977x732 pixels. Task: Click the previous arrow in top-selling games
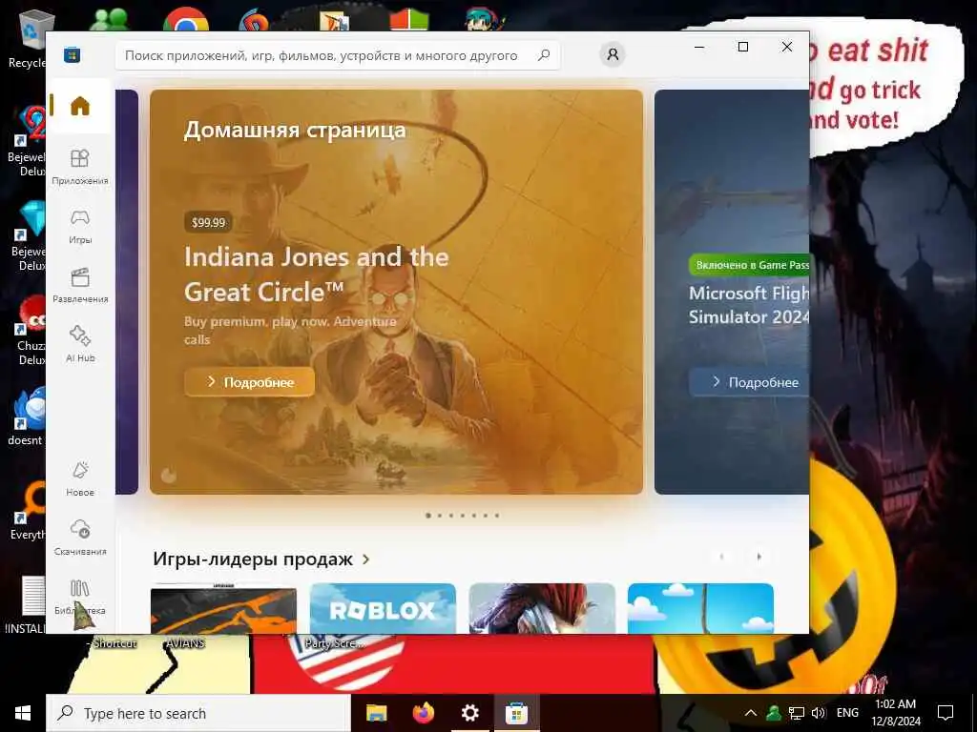[x=721, y=557]
